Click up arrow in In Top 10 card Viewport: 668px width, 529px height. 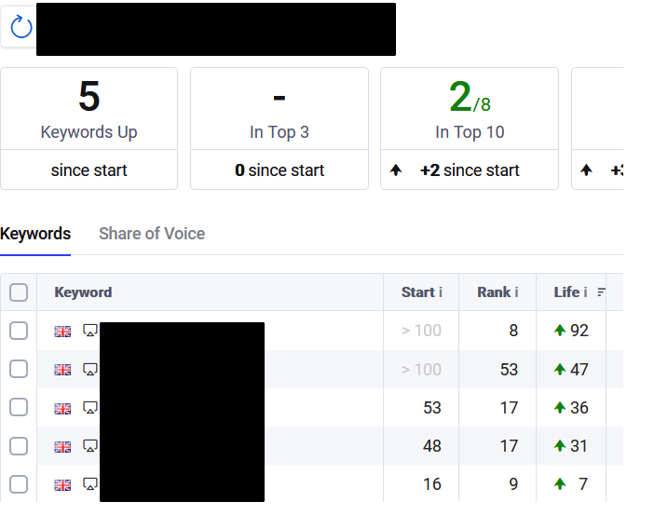click(396, 170)
